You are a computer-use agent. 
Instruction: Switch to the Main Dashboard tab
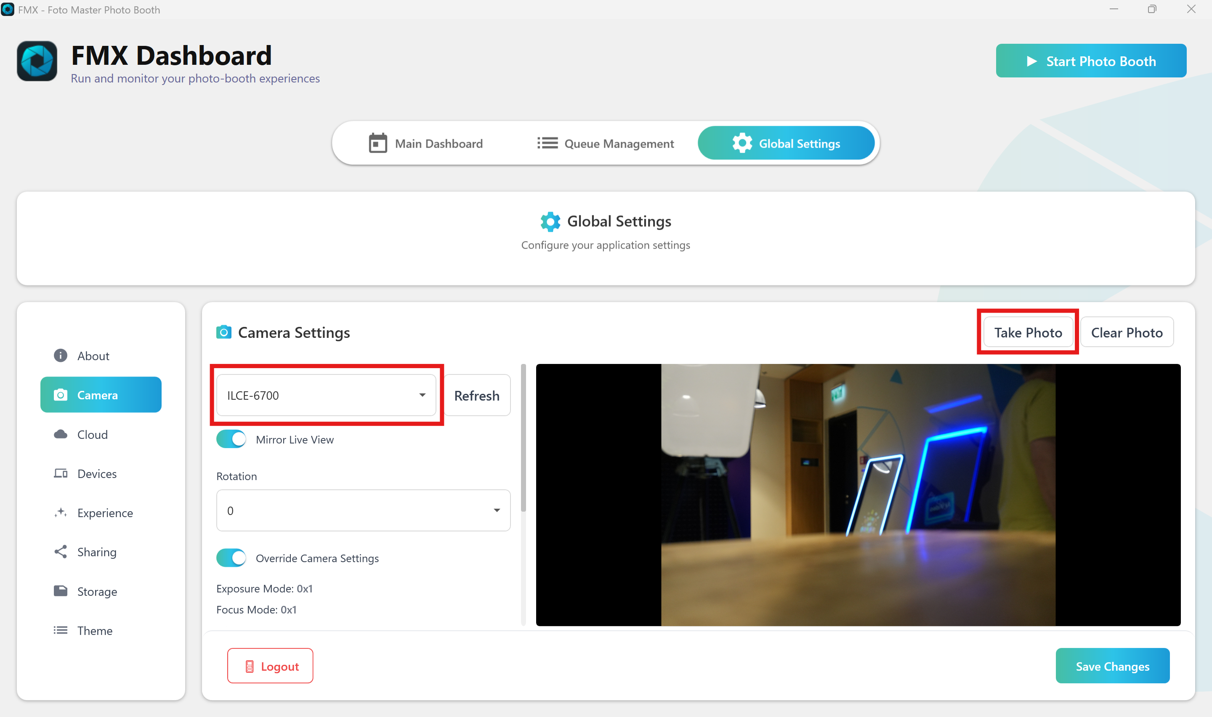click(x=425, y=143)
